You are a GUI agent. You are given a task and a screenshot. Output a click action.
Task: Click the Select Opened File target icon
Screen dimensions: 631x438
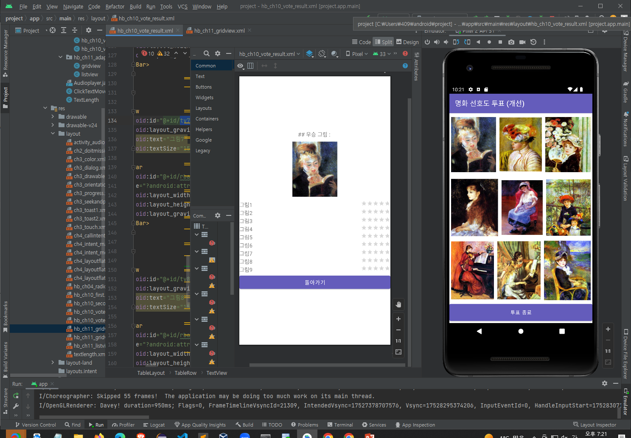tap(53, 30)
